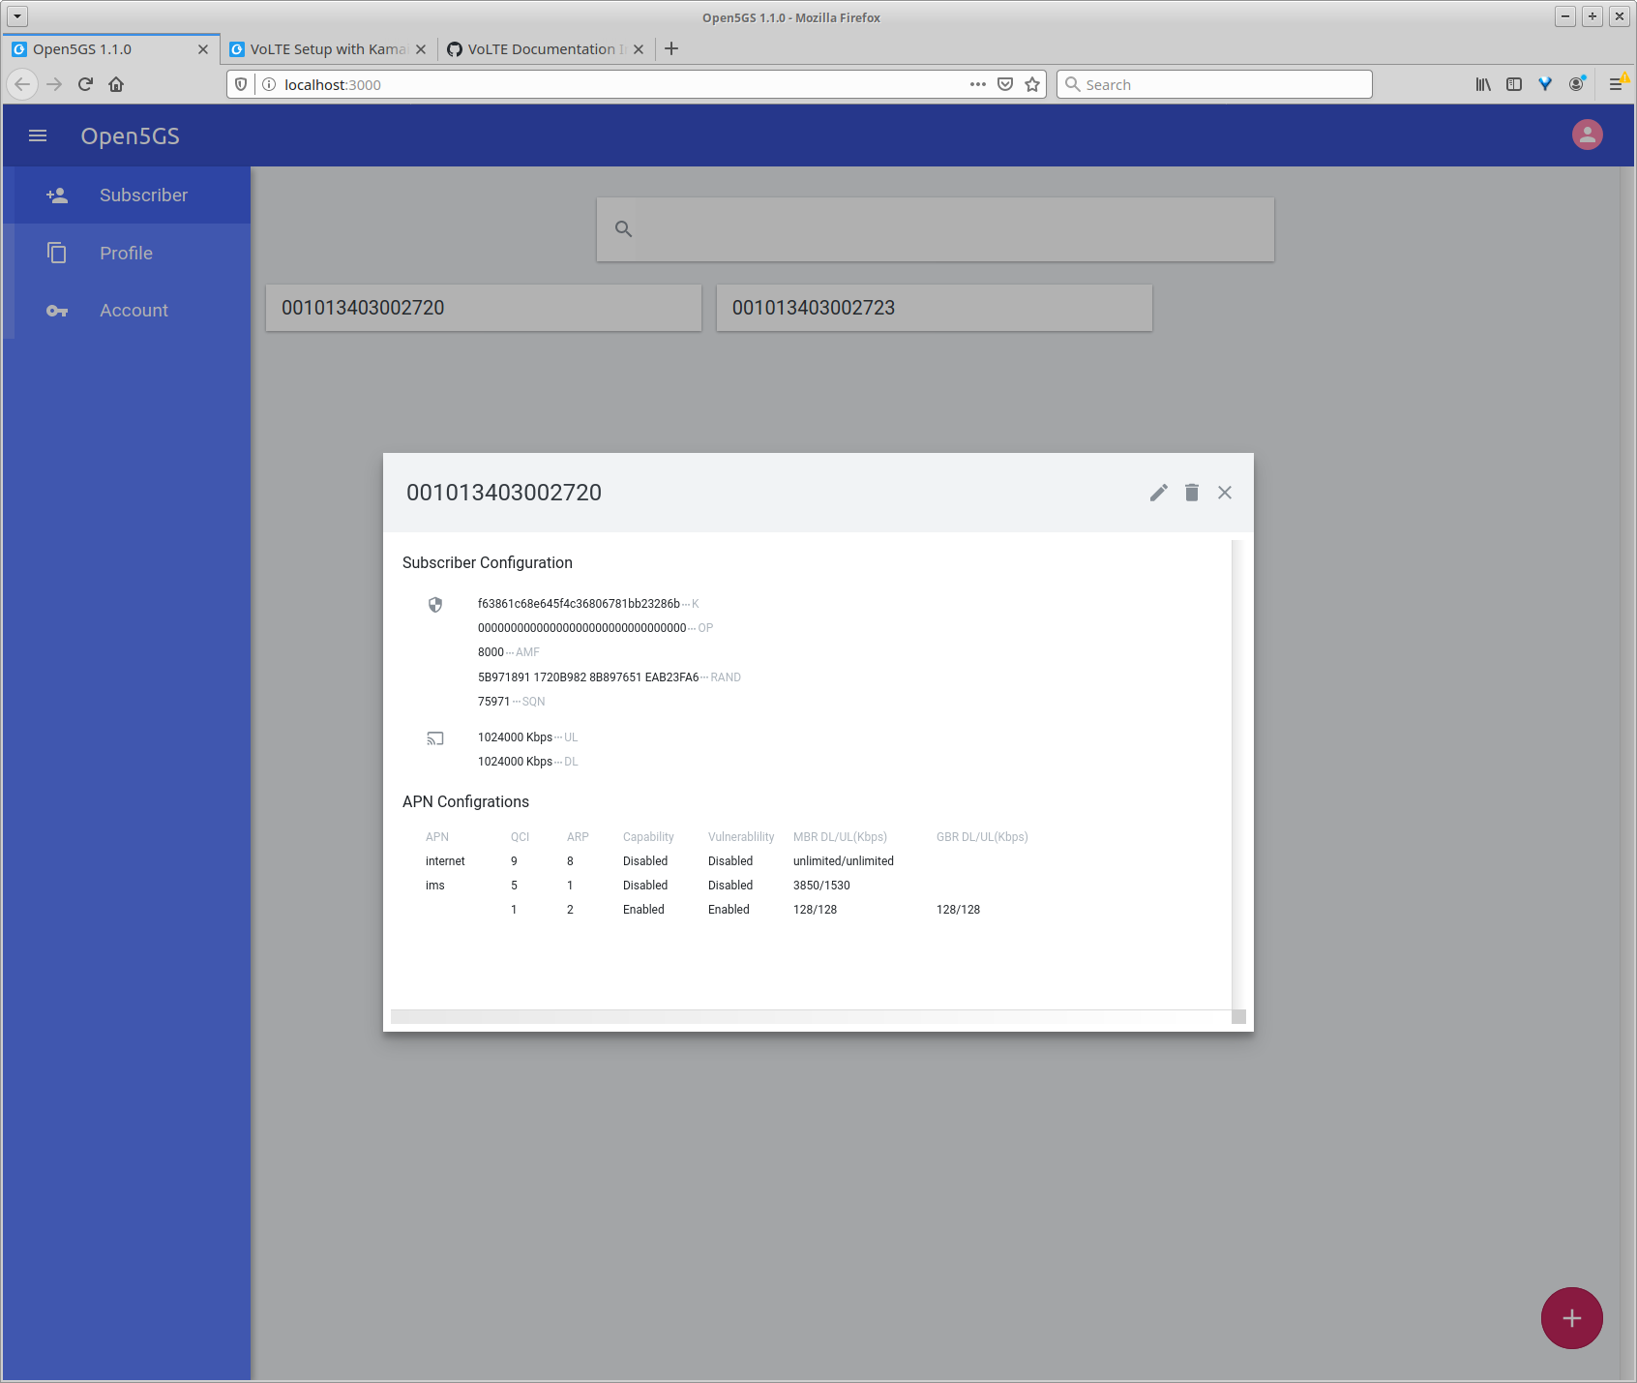
Task: Click the K key value f63861c68e645f4c...
Action: point(579,604)
